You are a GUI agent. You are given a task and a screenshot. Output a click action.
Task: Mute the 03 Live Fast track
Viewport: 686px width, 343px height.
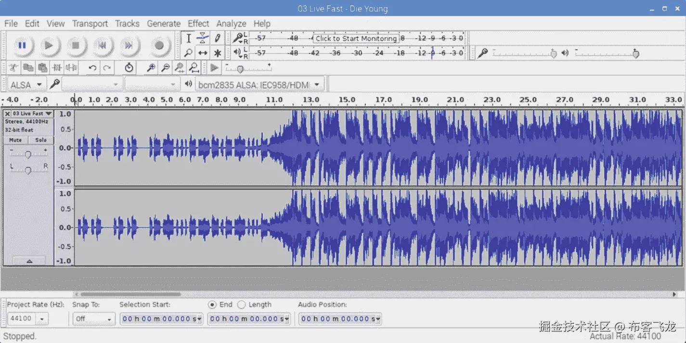15,140
